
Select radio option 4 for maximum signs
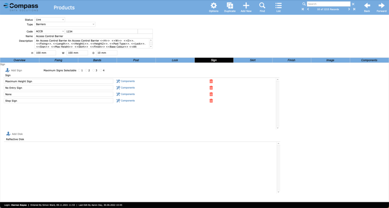click(x=101, y=71)
